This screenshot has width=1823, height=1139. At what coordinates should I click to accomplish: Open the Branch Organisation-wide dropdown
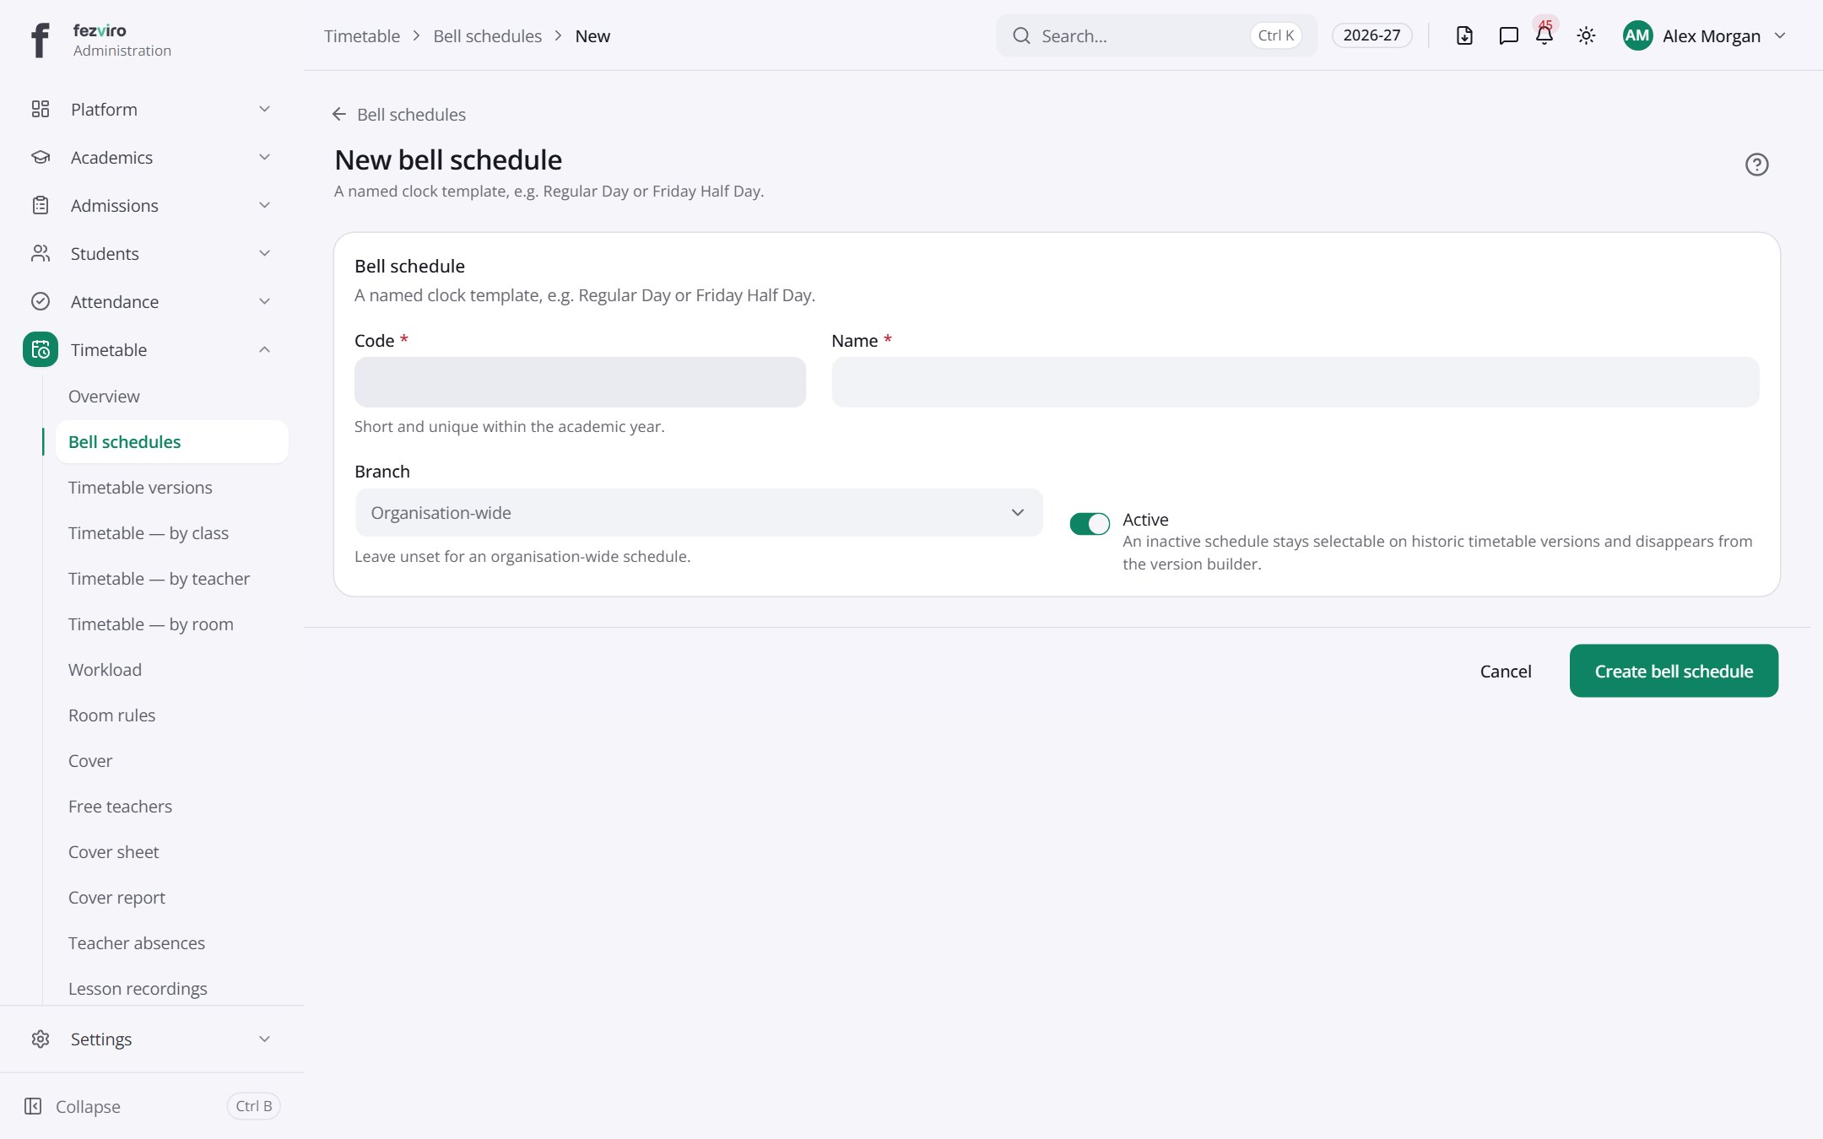pyautogui.click(x=699, y=512)
